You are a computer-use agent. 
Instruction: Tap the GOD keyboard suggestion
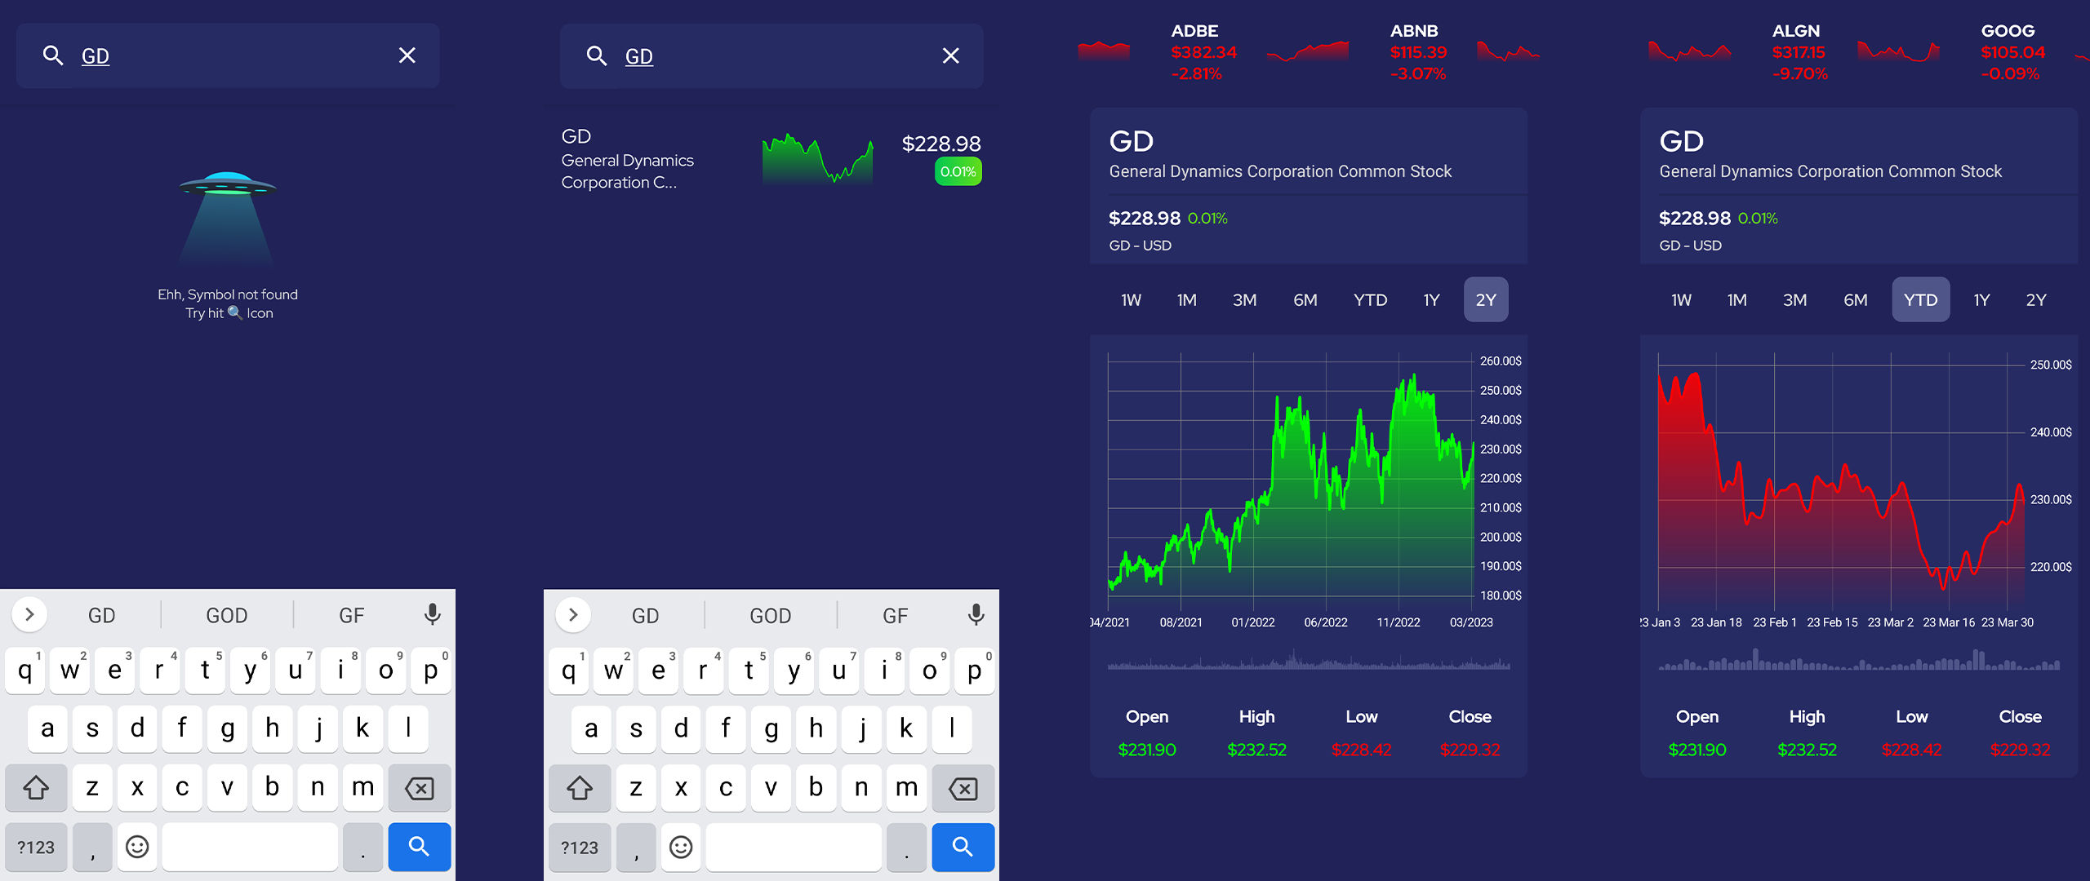tap(226, 614)
